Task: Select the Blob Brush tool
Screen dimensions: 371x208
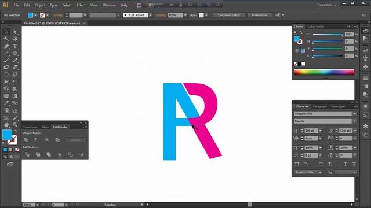Action: coord(6,67)
